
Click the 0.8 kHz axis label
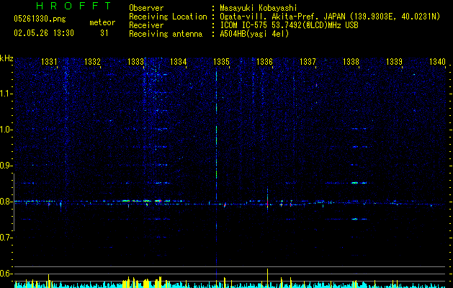tap(6, 202)
